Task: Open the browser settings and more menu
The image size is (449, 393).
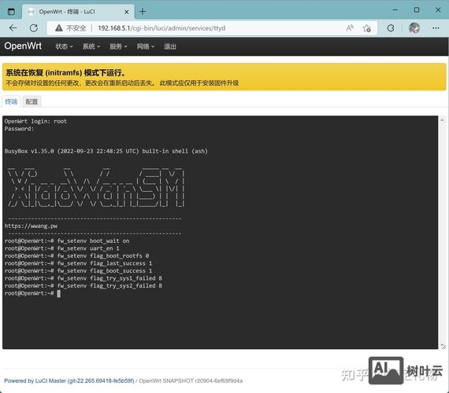Action: click(436, 28)
